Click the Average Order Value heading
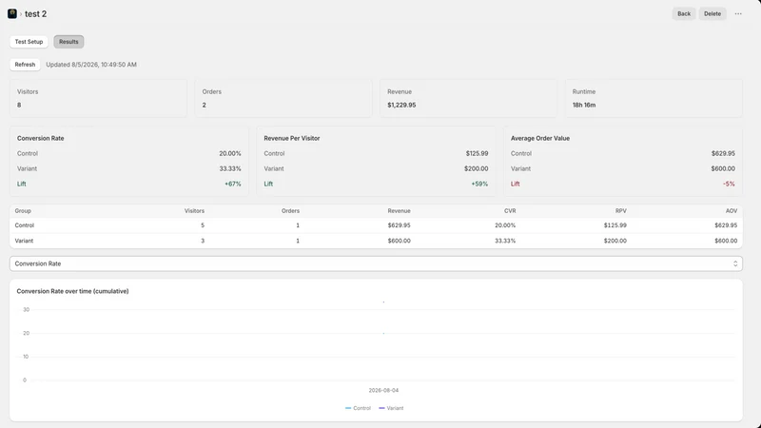The image size is (761, 428). pyautogui.click(x=540, y=138)
